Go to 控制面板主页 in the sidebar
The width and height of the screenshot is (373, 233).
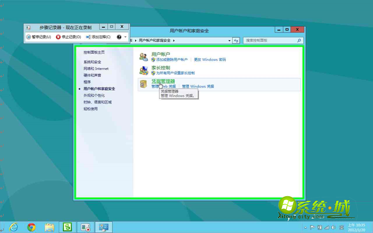94,52
